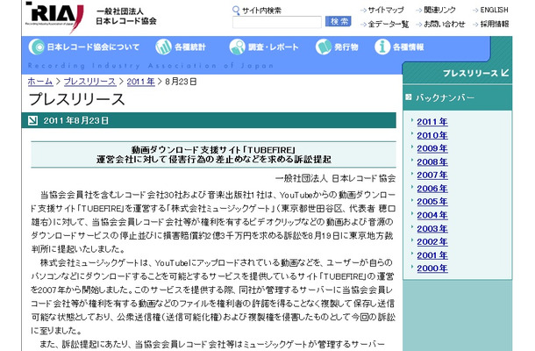535x351 pixels.
Task: Click the arrow icon in 2011年8月23日 bar
Action: point(32,120)
